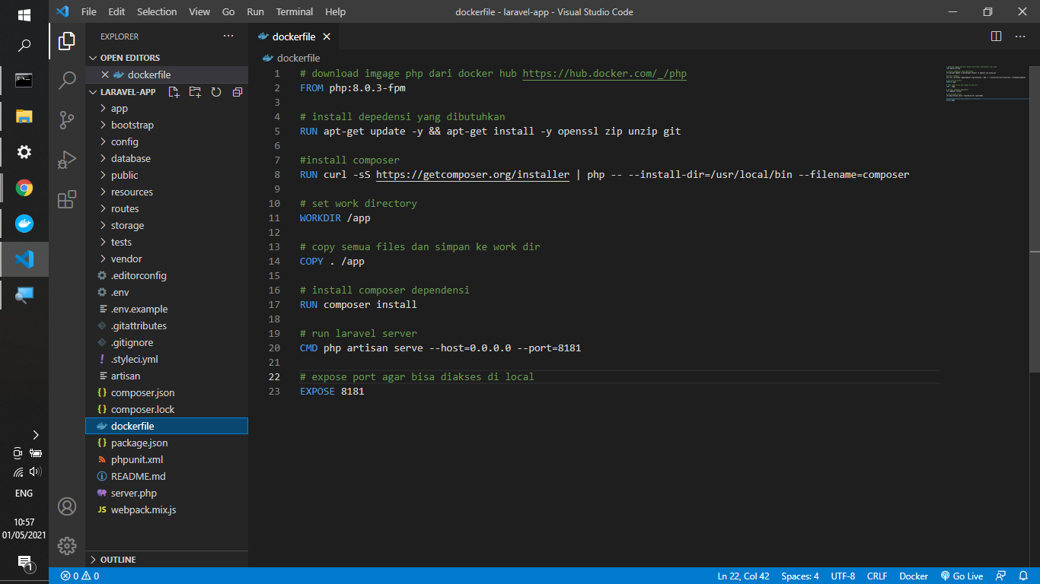Open the Terminal menu
Screen dimensions: 1040x584
295,11
